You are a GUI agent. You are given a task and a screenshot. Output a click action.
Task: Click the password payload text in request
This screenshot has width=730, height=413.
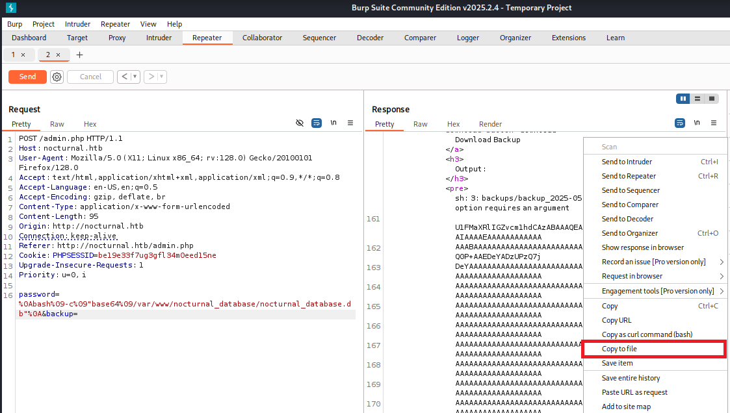click(x=185, y=304)
